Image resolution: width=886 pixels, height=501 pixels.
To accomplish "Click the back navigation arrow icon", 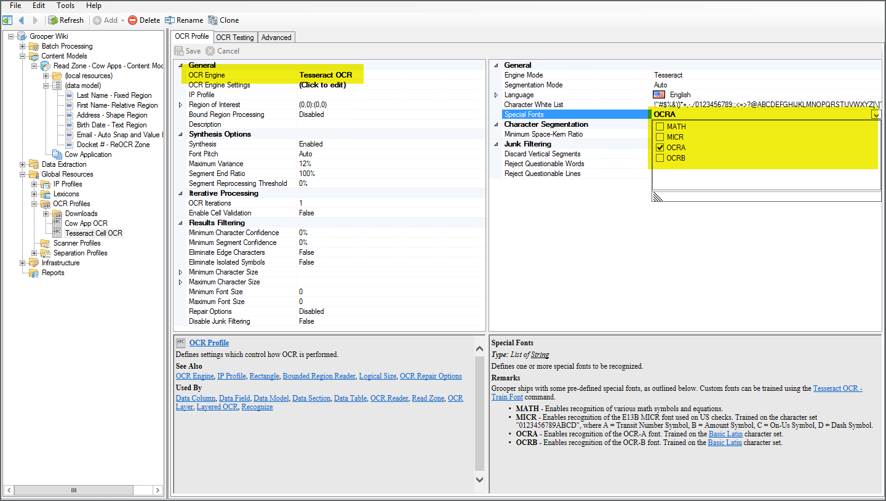I will point(22,20).
